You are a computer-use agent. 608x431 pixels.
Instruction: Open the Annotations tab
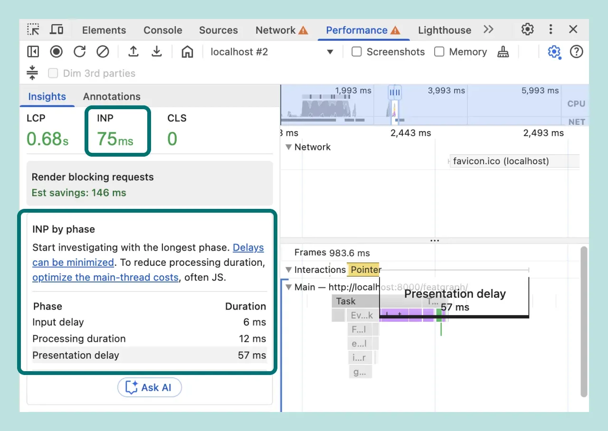tap(112, 96)
